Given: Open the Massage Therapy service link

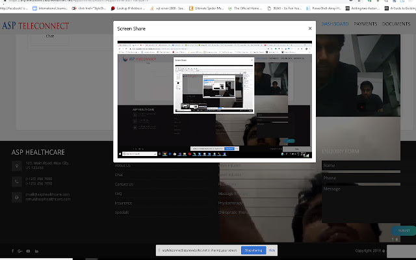Looking at the screenshot, I should (233, 194).
